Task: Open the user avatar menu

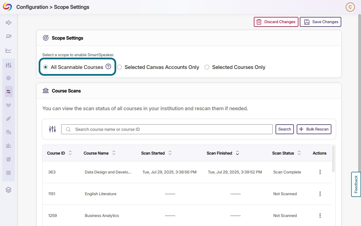Action: (350, 7)
